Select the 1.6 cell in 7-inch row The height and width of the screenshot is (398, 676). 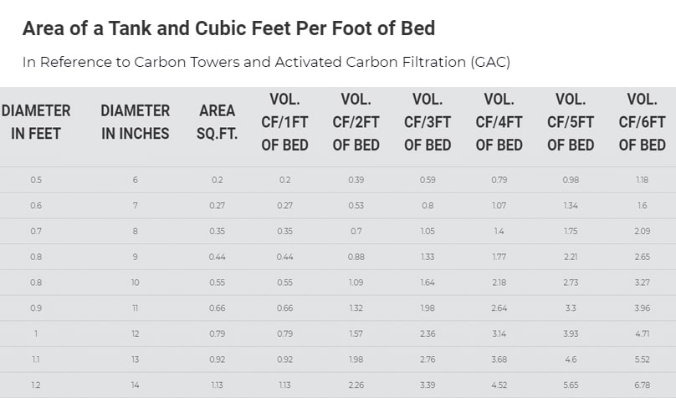(x=642, y=206)
